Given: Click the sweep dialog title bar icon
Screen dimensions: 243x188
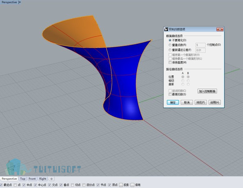Looking at the screenshot, I should [x=166, y=29].
